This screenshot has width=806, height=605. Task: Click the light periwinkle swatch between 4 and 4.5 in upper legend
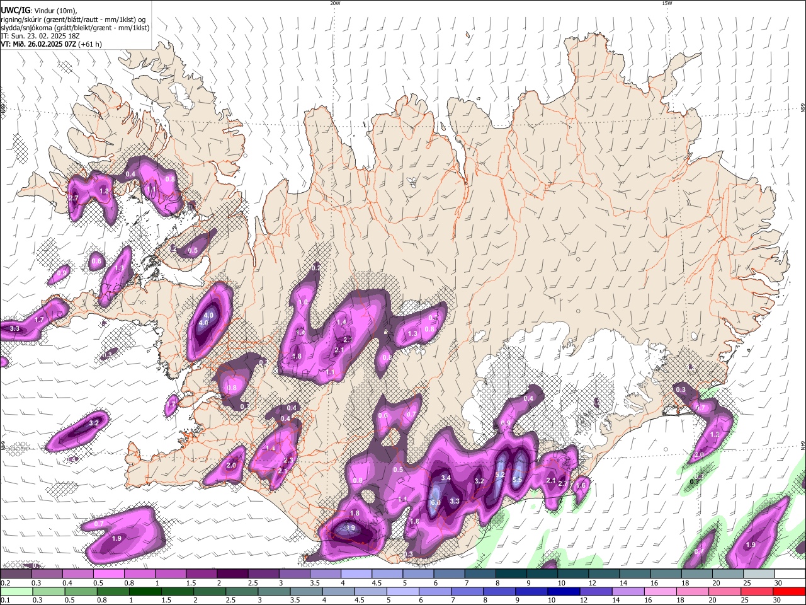pyautogui.click(x=356, y=573)
